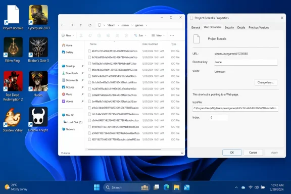The image size is (291, 194).
Task: Click the Cut toolbar icon
Action: tap(81, 35)
